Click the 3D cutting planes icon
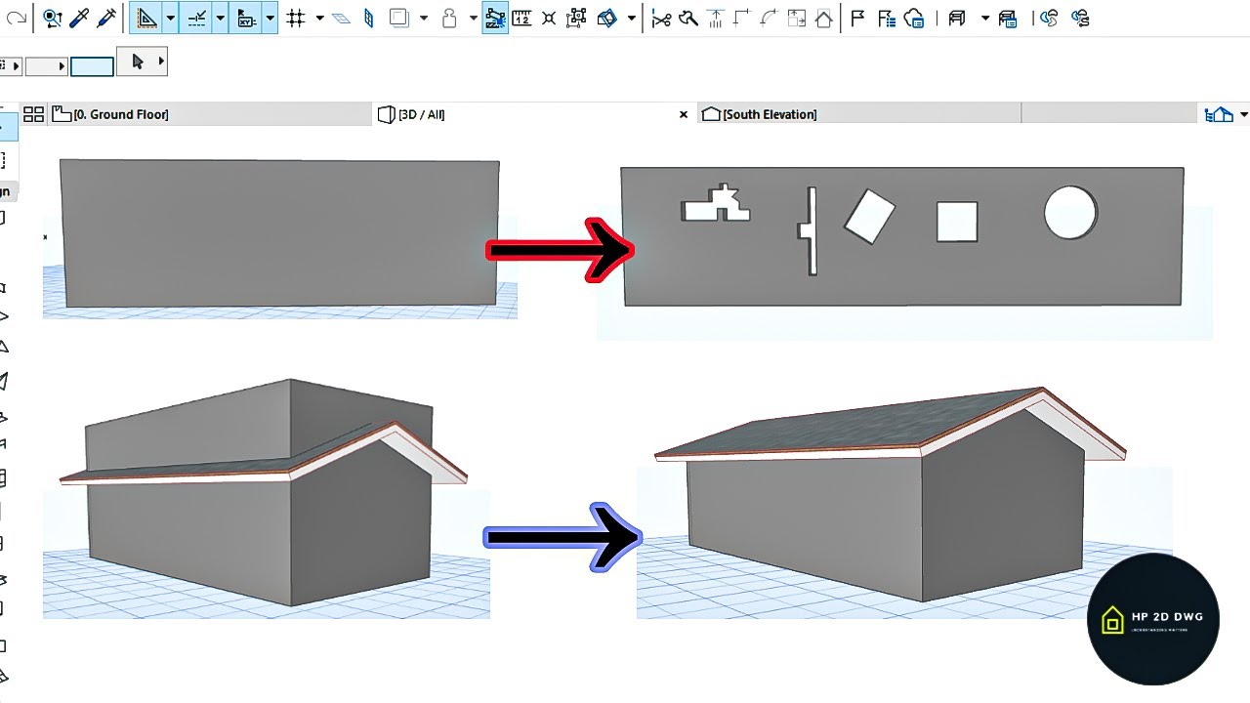Screen dimensions: 1250x703 click(607, 18)
